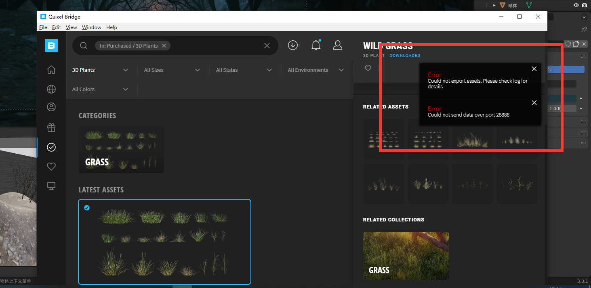The image size is (591, 288).
Task: Toggle the animate dot beside the 1.000 field
Action: click(x=581, y=109)
